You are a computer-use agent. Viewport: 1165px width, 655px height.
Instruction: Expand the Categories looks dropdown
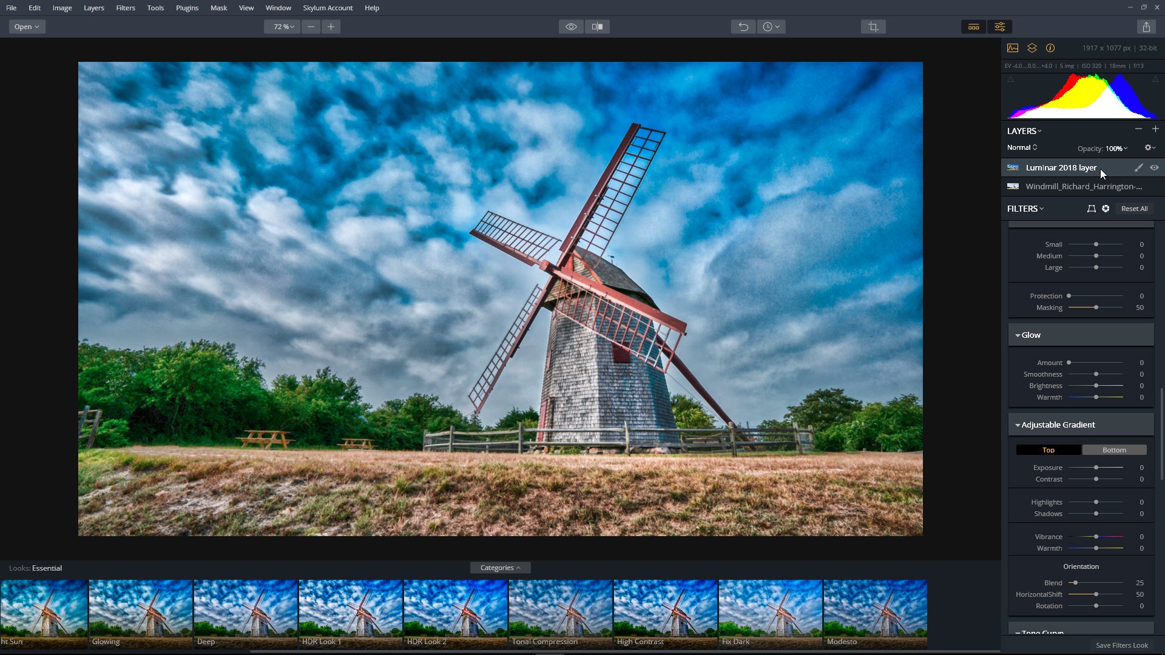(x=500, y=568)
